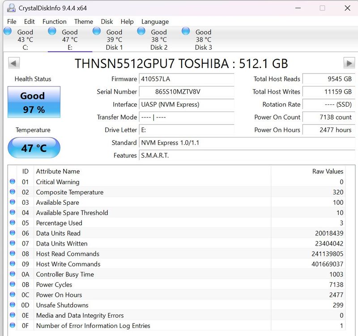Open the Disk menu

tap(107, 22)
